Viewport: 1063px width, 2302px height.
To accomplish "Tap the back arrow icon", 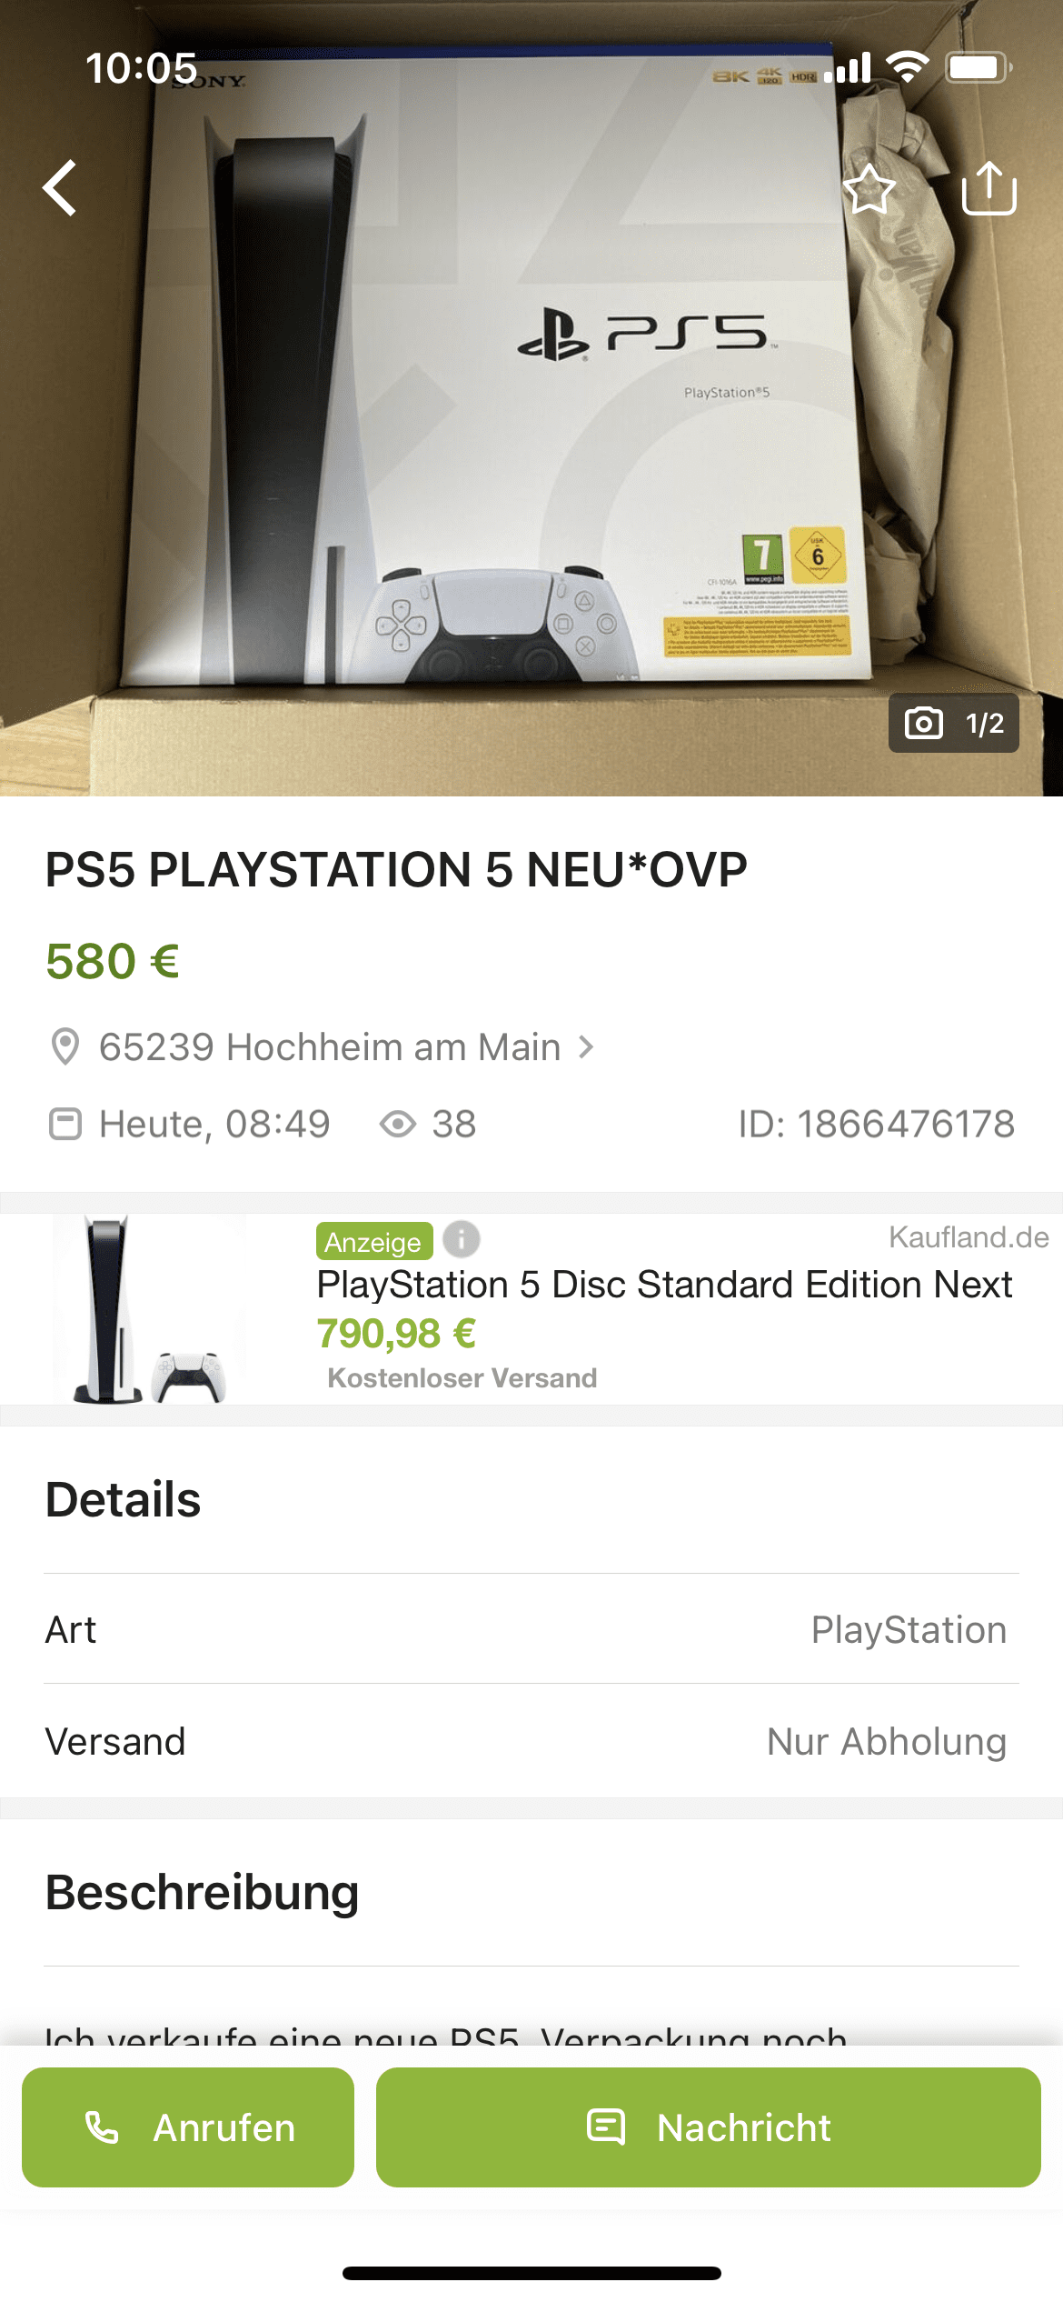I will (60, 188).
